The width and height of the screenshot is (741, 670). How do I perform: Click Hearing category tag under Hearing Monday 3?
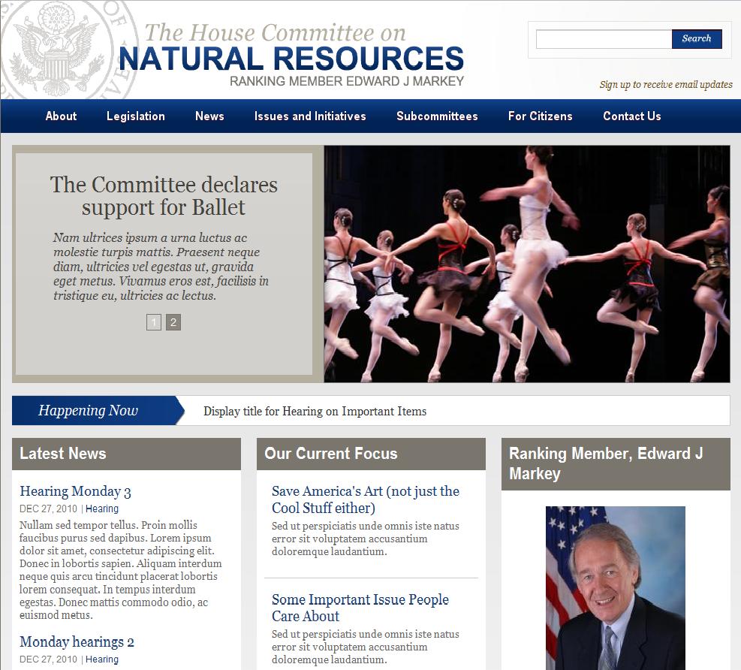[x=102, y=509]
